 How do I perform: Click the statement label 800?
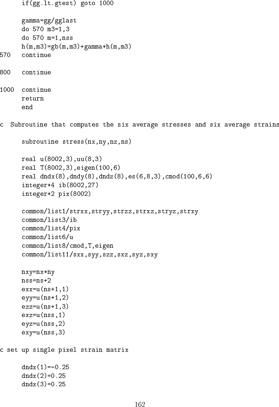[5, 73]
